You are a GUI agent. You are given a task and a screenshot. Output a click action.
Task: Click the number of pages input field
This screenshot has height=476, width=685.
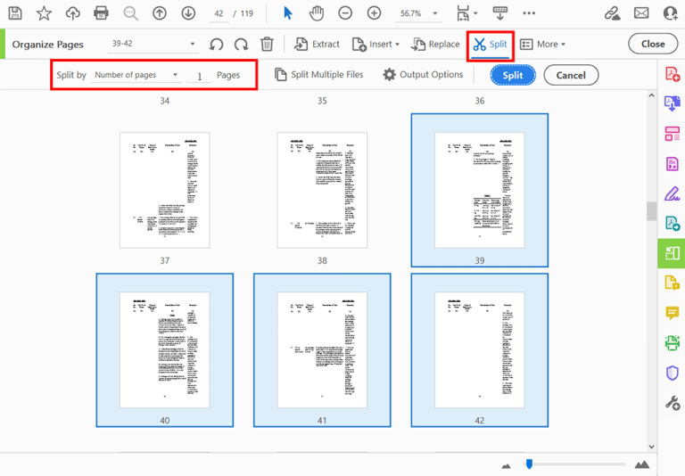[x=199, y=76]
